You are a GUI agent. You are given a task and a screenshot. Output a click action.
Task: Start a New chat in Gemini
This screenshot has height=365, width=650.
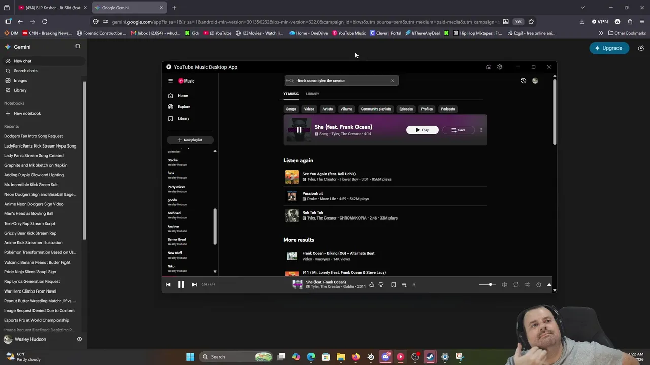(x=43, y=61)
